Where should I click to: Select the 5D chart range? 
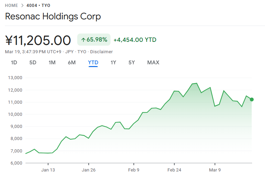coord(33,63)
